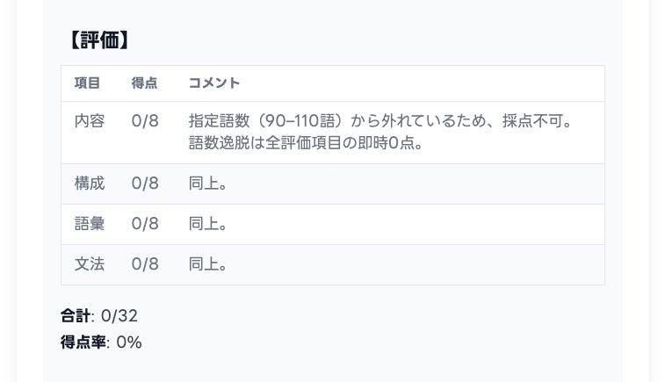Click the 0/32 total score value
Image resolution: width=672 pixels, height=382 pixels.
[x=119, y=316]
